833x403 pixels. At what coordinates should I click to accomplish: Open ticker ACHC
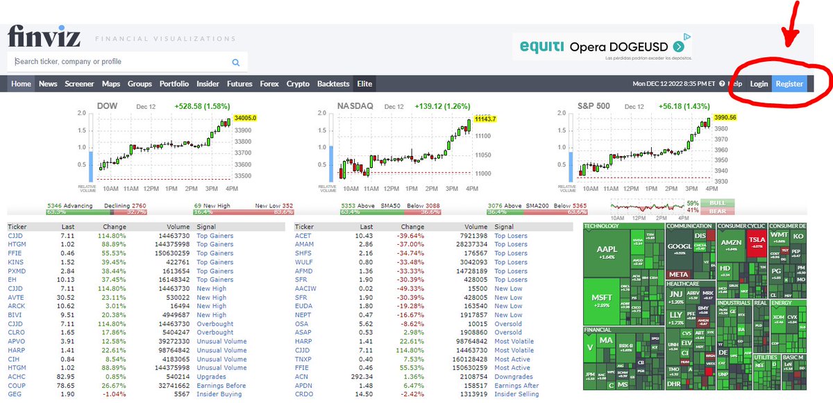16,377
